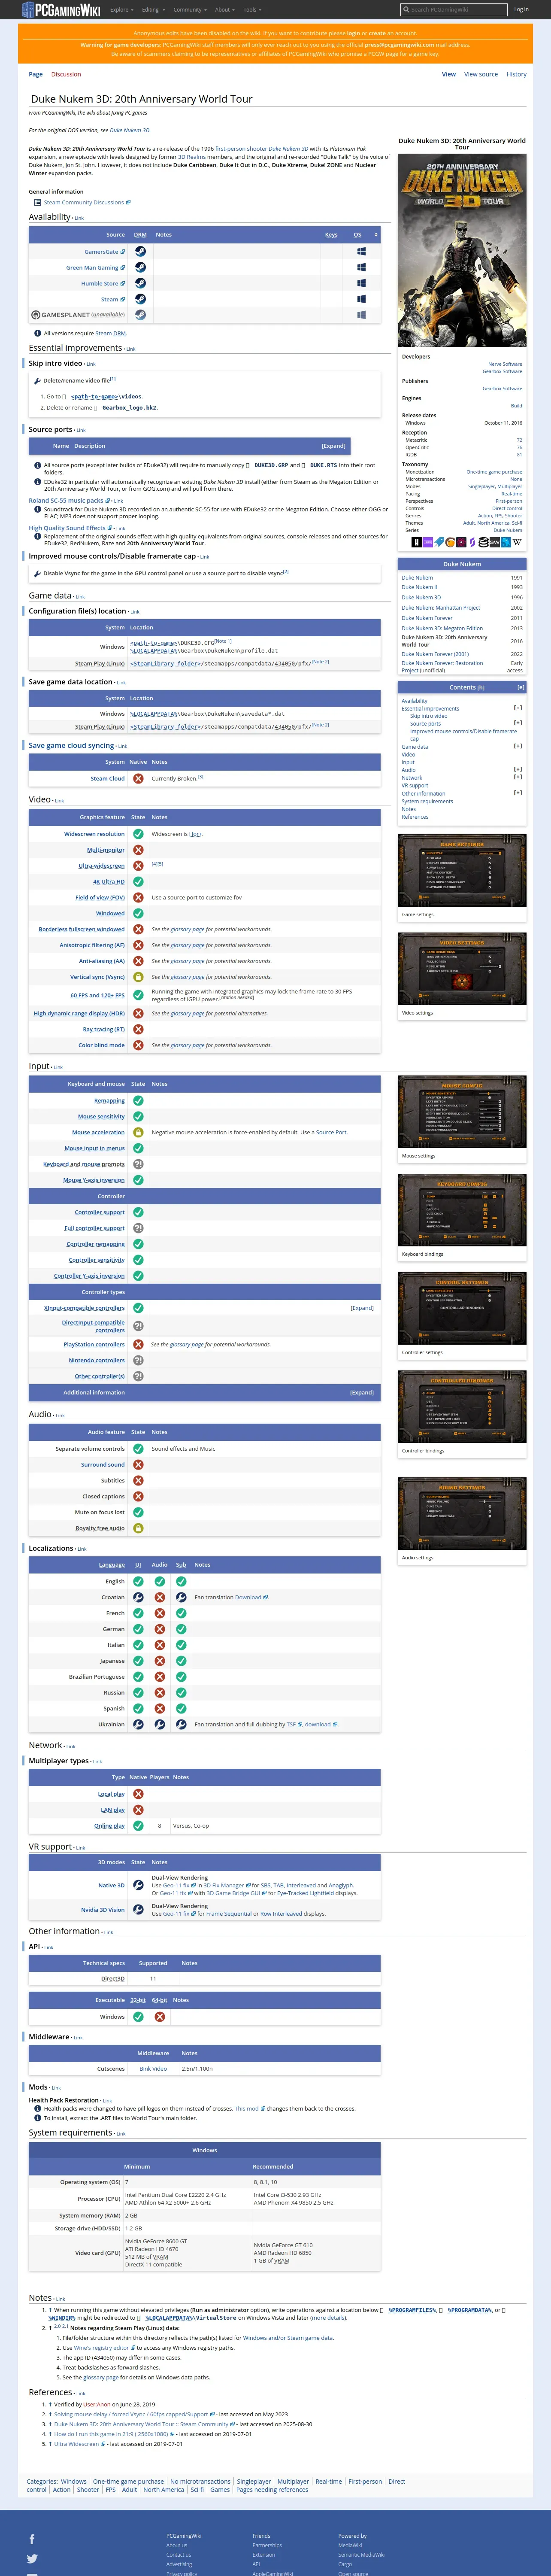Switch to the Discussion tab
Screen dimensions: 551x2576
(66, 74)
